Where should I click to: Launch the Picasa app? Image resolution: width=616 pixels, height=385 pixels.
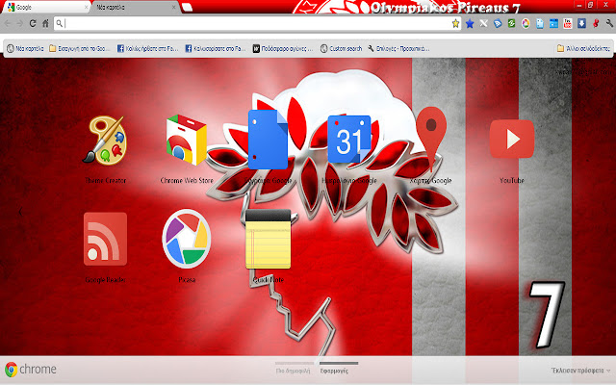tap(187, 239)
